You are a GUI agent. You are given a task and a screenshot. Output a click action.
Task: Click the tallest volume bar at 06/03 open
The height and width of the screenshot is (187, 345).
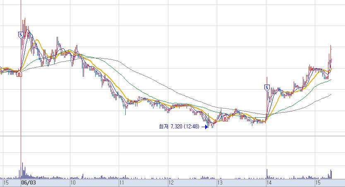22,170
